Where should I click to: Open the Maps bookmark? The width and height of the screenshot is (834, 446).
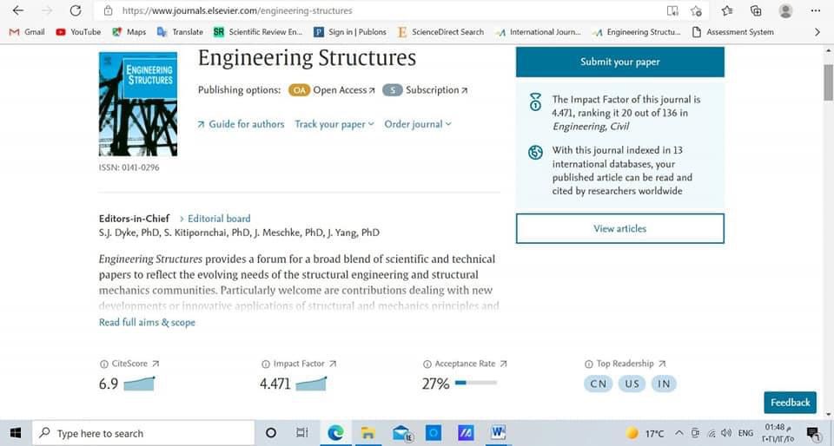129,32
